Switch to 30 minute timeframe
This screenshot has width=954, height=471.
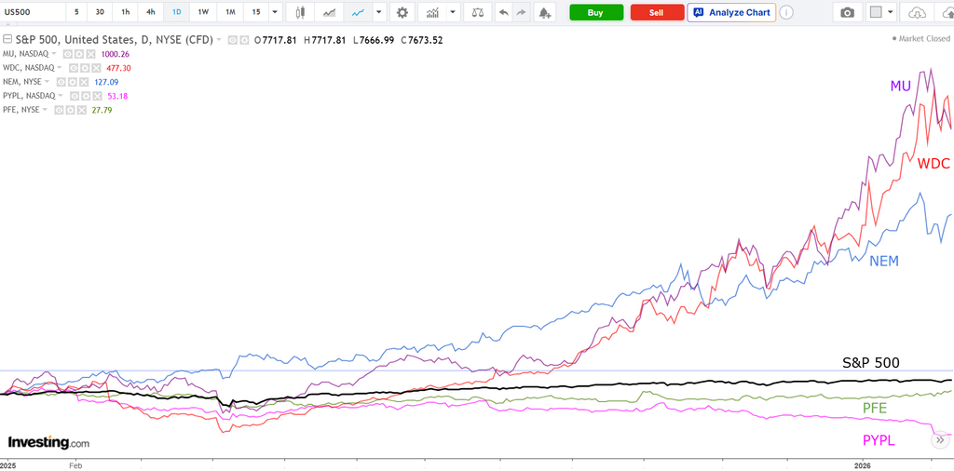[x=100, y=12]
